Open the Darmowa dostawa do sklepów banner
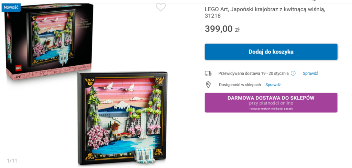Viewport: 352px width, 168px height. (x=271, y=102)
